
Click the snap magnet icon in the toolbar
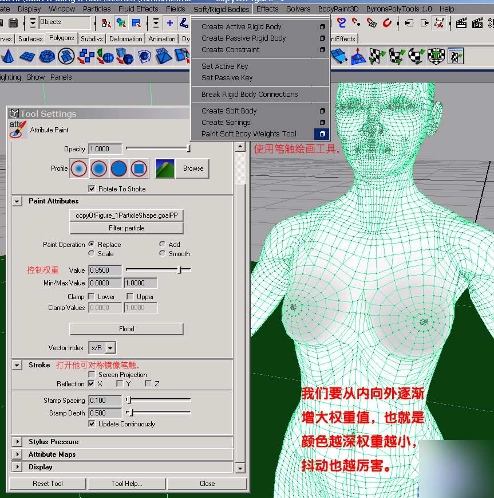point(386,23)
